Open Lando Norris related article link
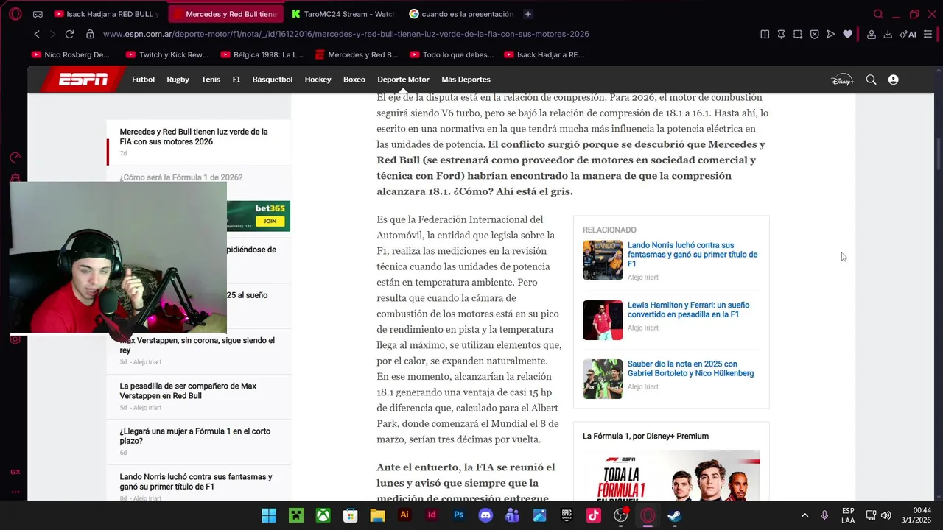Image resolution: width=943 pixels, height=530 pixels. point(692,255)
